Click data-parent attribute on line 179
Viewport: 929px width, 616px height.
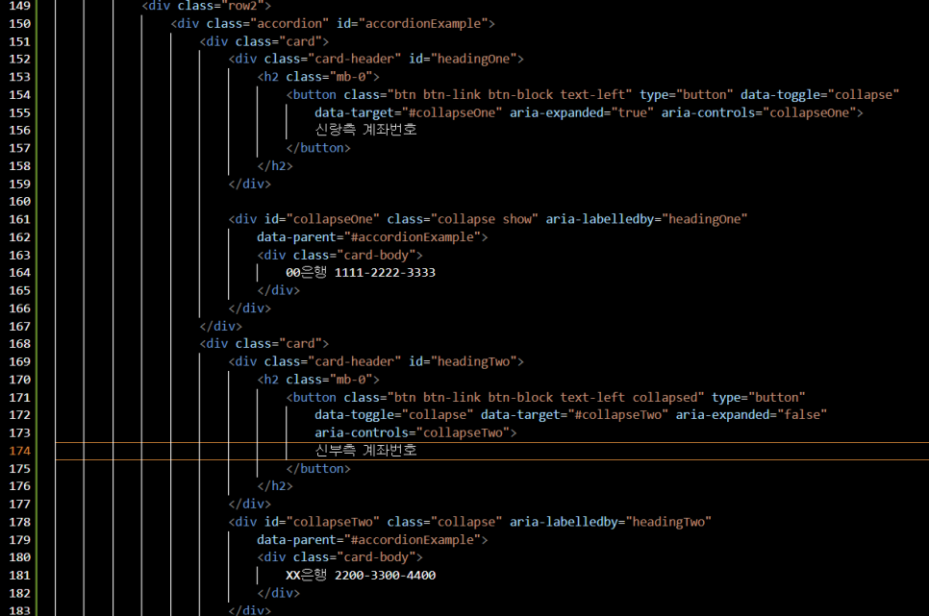[368, 539]
